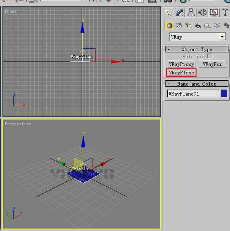Open the blue object color swatch
This screenshot has height=231, width=230.
click(224, 94)
